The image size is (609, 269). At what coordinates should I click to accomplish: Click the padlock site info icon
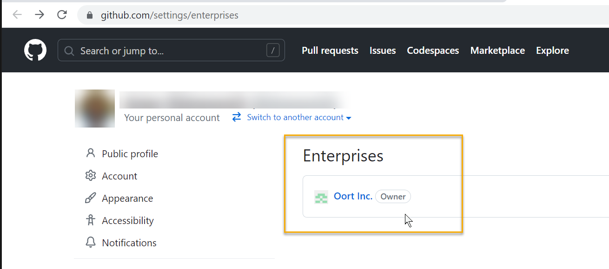(90, 15)
